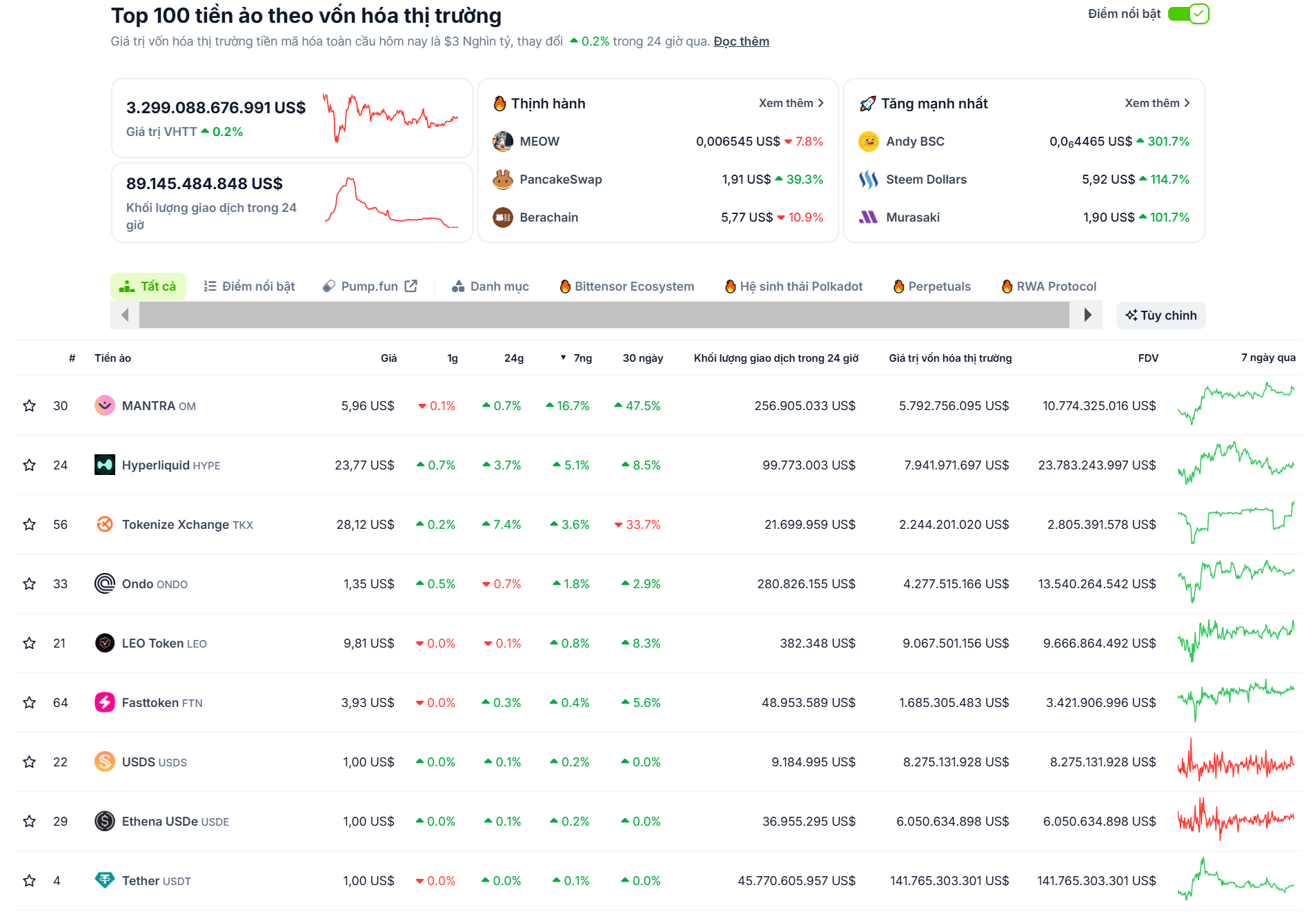The height and width of the screenshot is (912, 1313).
Task: Open Hyperliquid HYPE coin page
Action: coord(171,465)
